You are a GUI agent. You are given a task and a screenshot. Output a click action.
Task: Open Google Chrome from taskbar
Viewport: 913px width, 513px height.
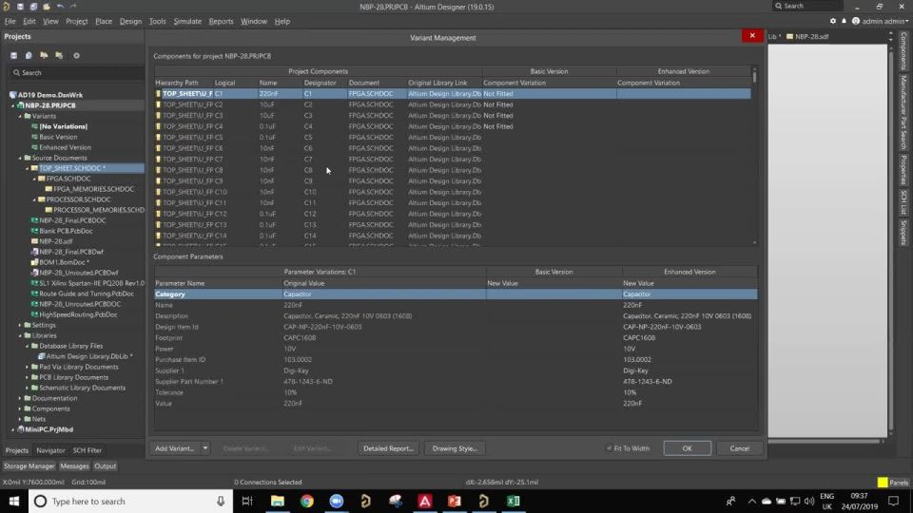click(x=307, y=501)
